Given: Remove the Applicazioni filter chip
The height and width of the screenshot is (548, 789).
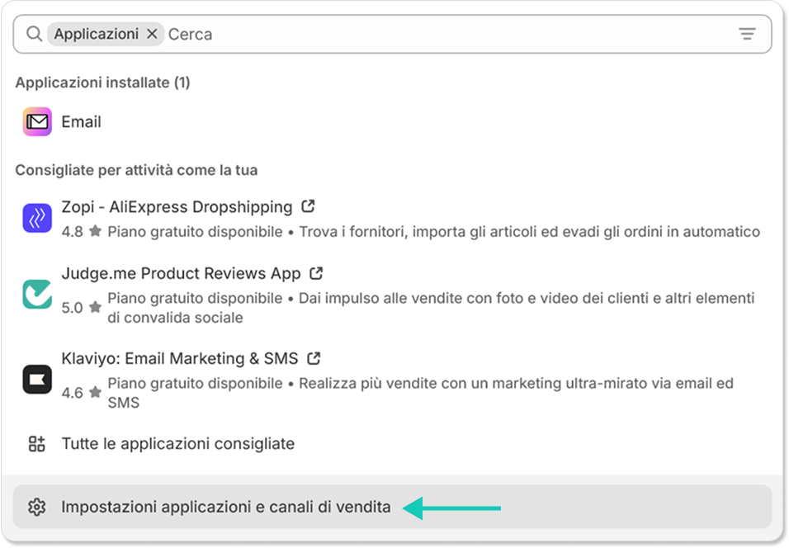Looking at the screenshot, I should point(152,34).
